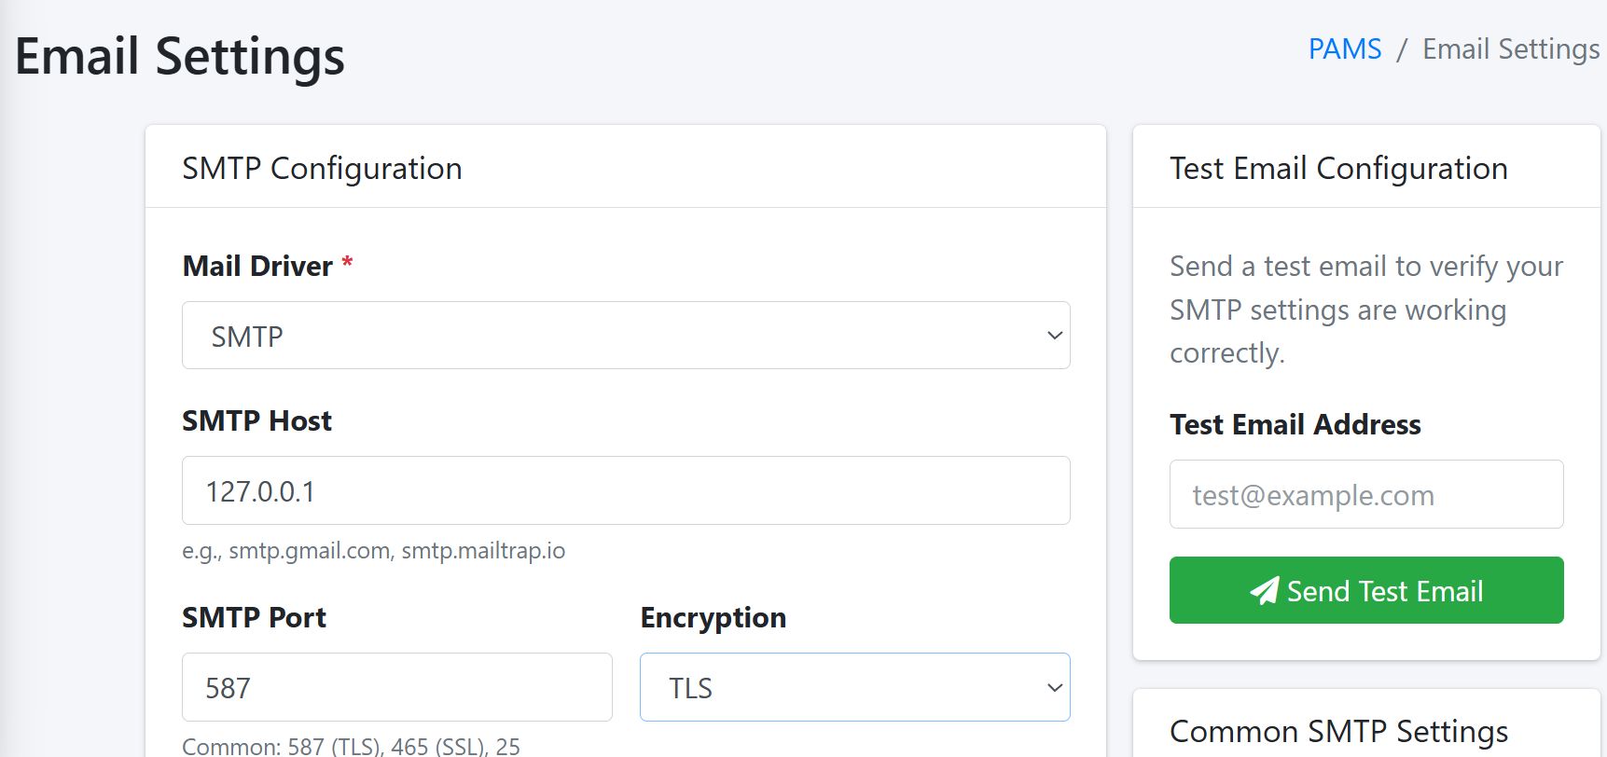This screenshot has width=1607, height=757.
Task: Click the SMTP Port label
Action: point(254,618)
